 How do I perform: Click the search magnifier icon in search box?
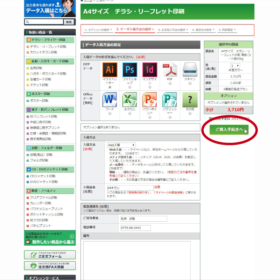pyautogui.click(x=28, y=22)
